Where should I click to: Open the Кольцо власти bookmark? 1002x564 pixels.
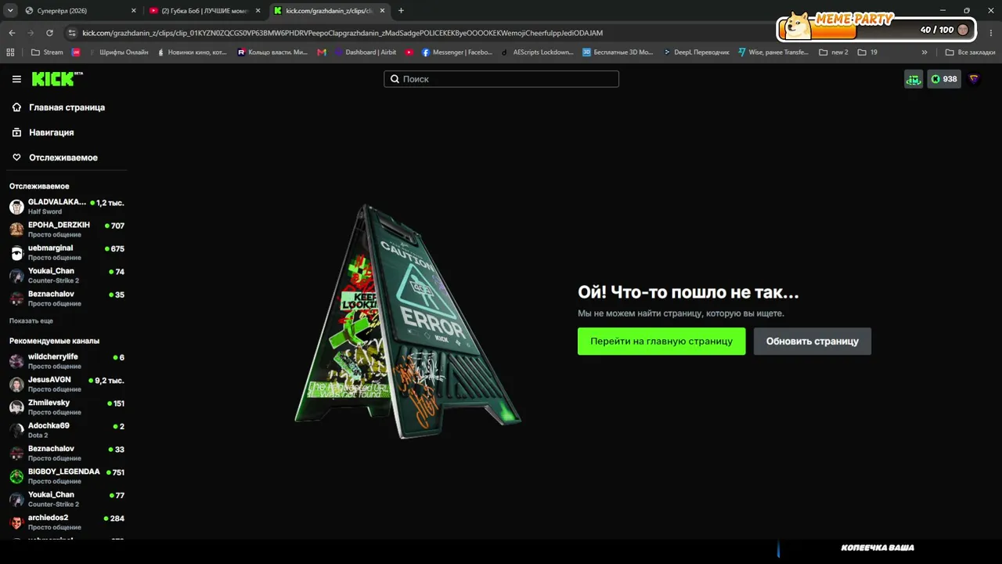click(x=273, y=52)
